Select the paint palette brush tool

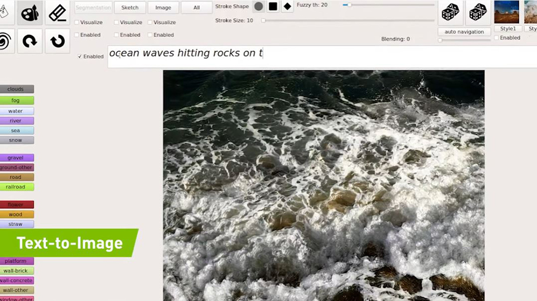(x=30, y=13)
